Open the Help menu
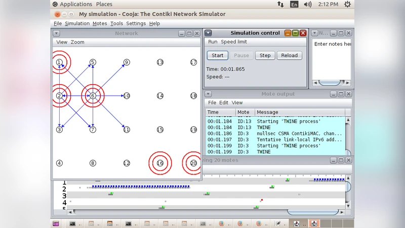405x228 pixels. 154,23
